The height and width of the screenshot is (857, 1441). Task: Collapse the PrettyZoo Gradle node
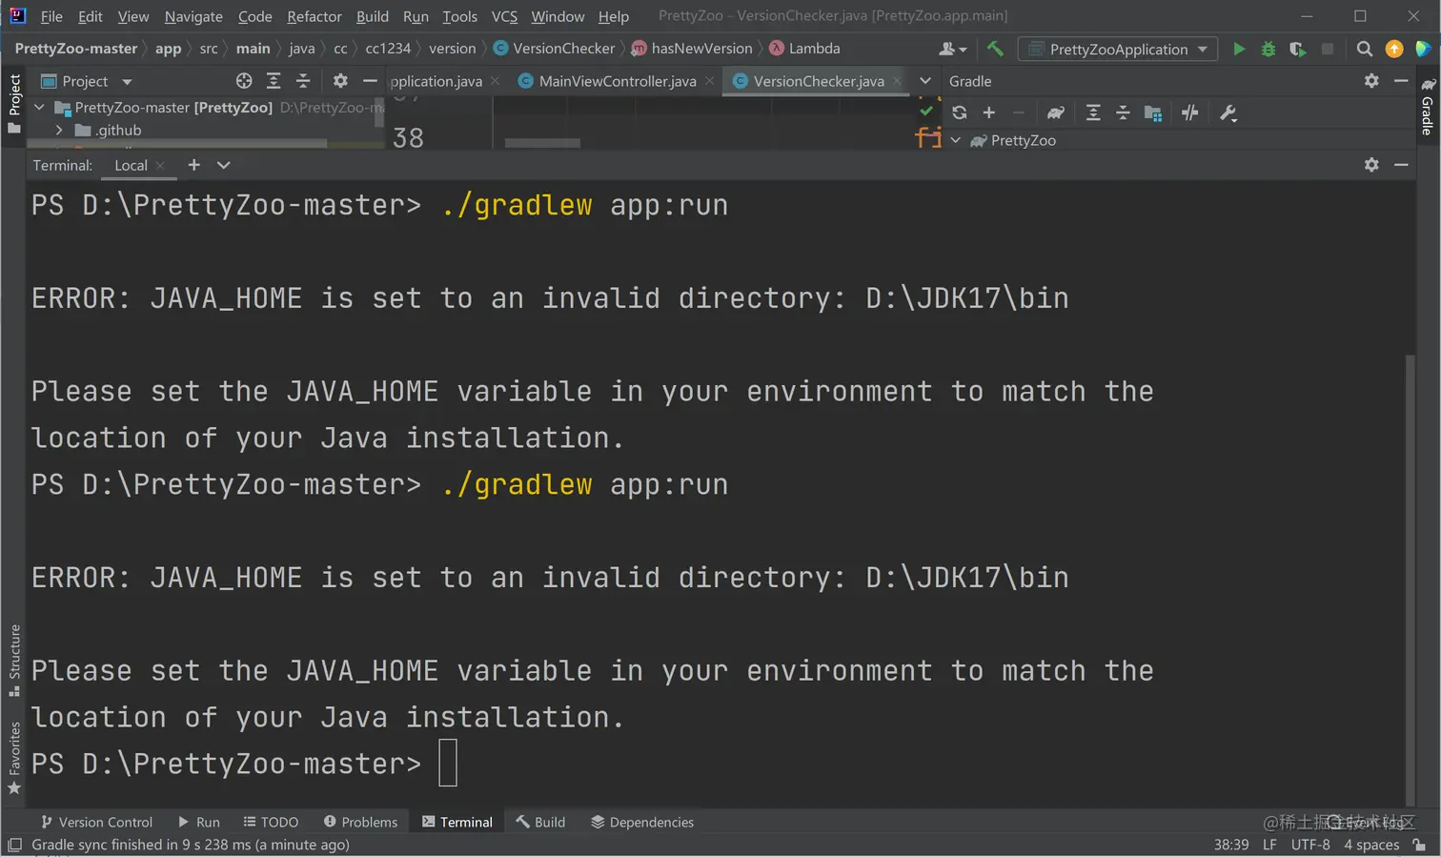(956, 140)
